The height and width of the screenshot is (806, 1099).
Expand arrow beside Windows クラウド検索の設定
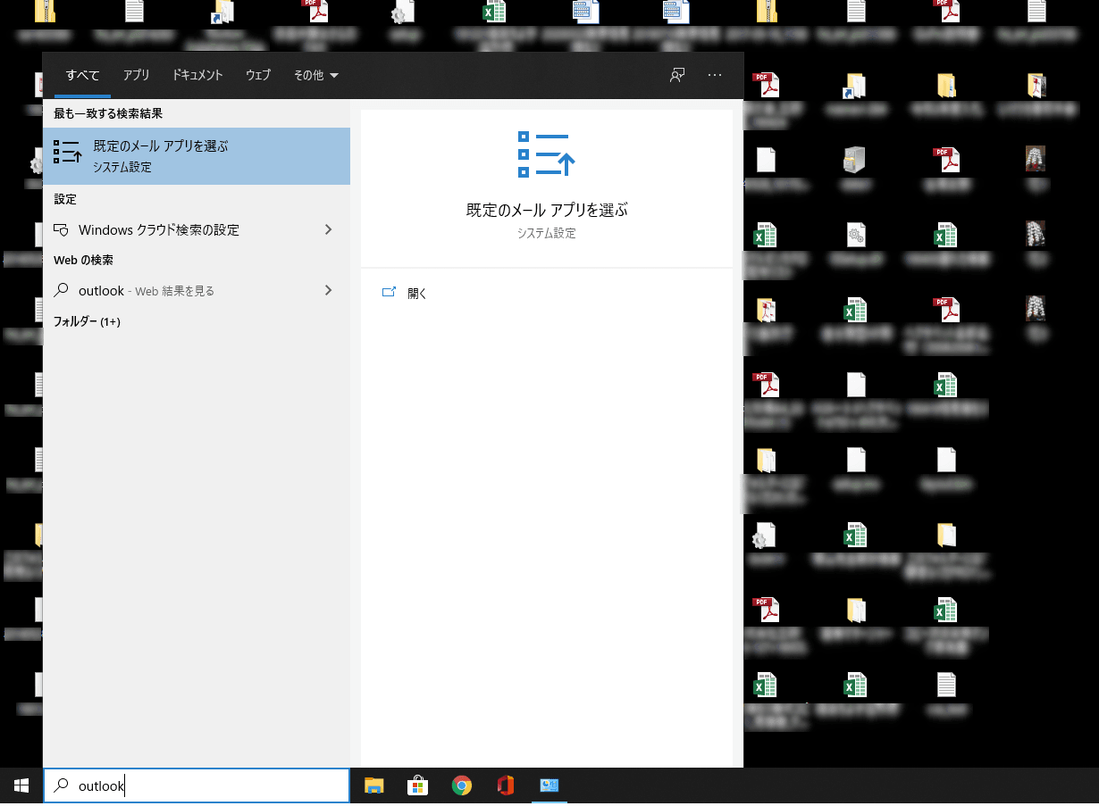click(x=328, y=229)
